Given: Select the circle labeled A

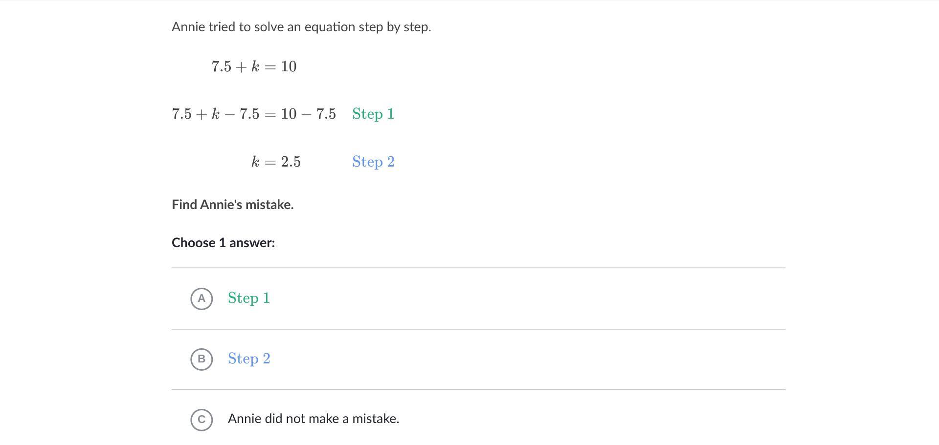Looking at the screenshot, I should coord(201,298).
